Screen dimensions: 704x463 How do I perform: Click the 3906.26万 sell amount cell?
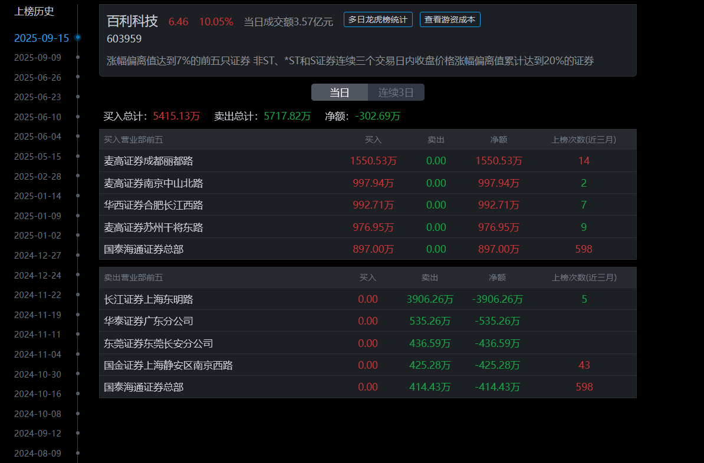430,299
